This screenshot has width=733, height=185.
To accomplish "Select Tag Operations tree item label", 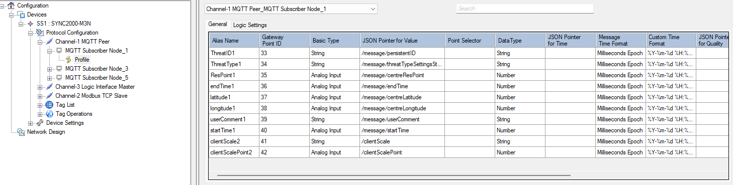I will (74, 114).
